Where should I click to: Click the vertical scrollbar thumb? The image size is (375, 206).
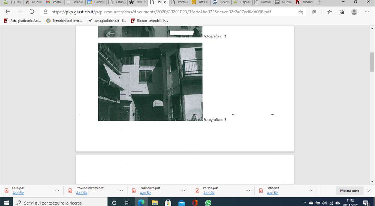click(x=372, y=62)
